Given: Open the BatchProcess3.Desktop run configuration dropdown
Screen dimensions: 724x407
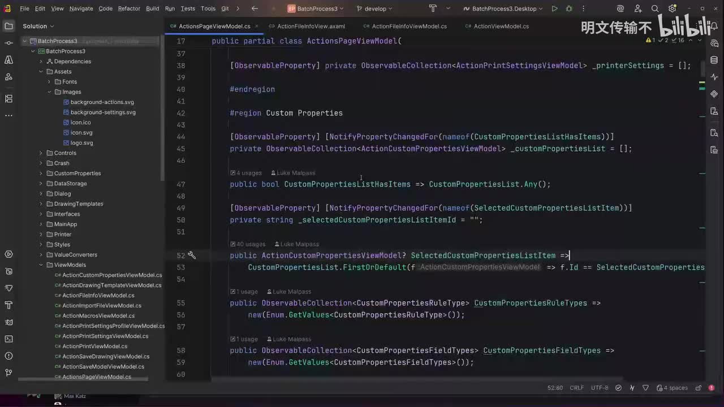Looking at the screenshot, I should (502, 8).
